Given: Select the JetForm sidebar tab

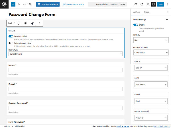Looking at the screenshot, I should (137, 12).
